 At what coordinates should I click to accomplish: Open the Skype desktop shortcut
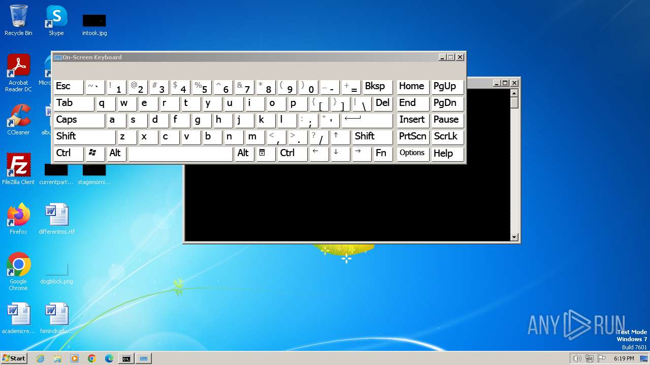[56, 20]
